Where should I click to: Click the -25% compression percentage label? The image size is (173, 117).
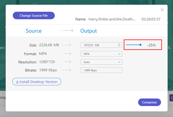tap(151, 45)
